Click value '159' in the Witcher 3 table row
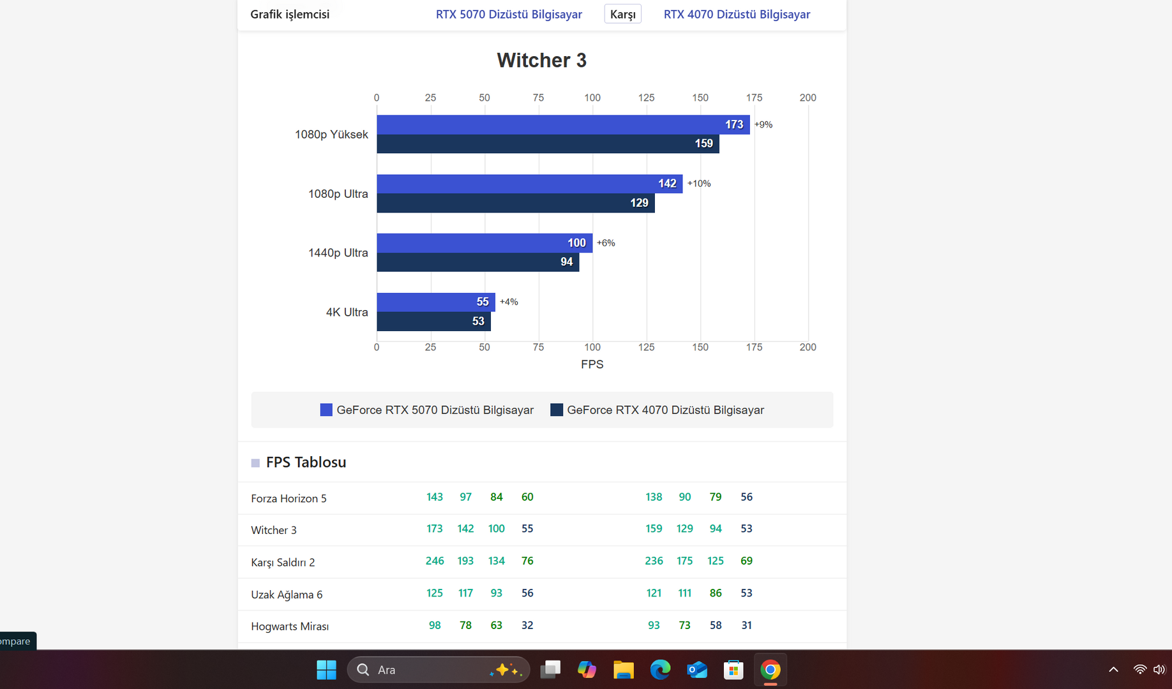 point(654,529)
